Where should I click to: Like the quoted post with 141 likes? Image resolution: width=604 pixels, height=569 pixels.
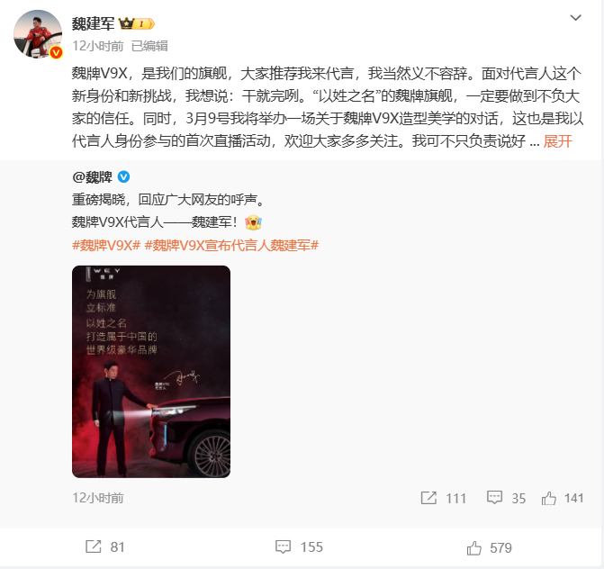point(549,498)
